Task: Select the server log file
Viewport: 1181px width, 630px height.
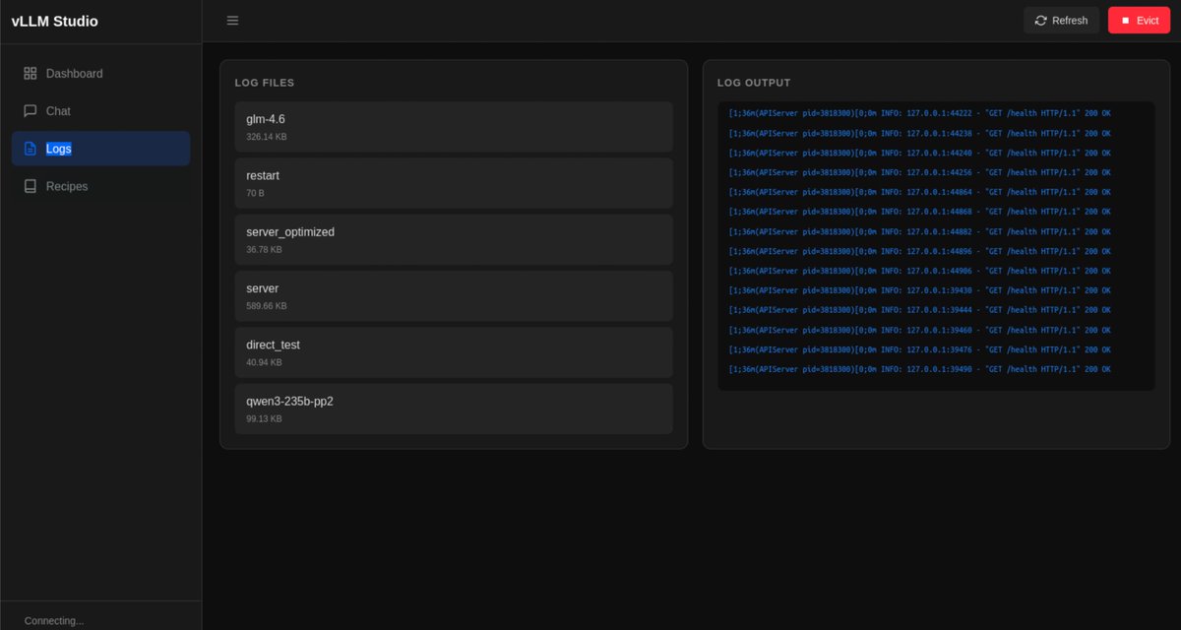Action: 453,295
